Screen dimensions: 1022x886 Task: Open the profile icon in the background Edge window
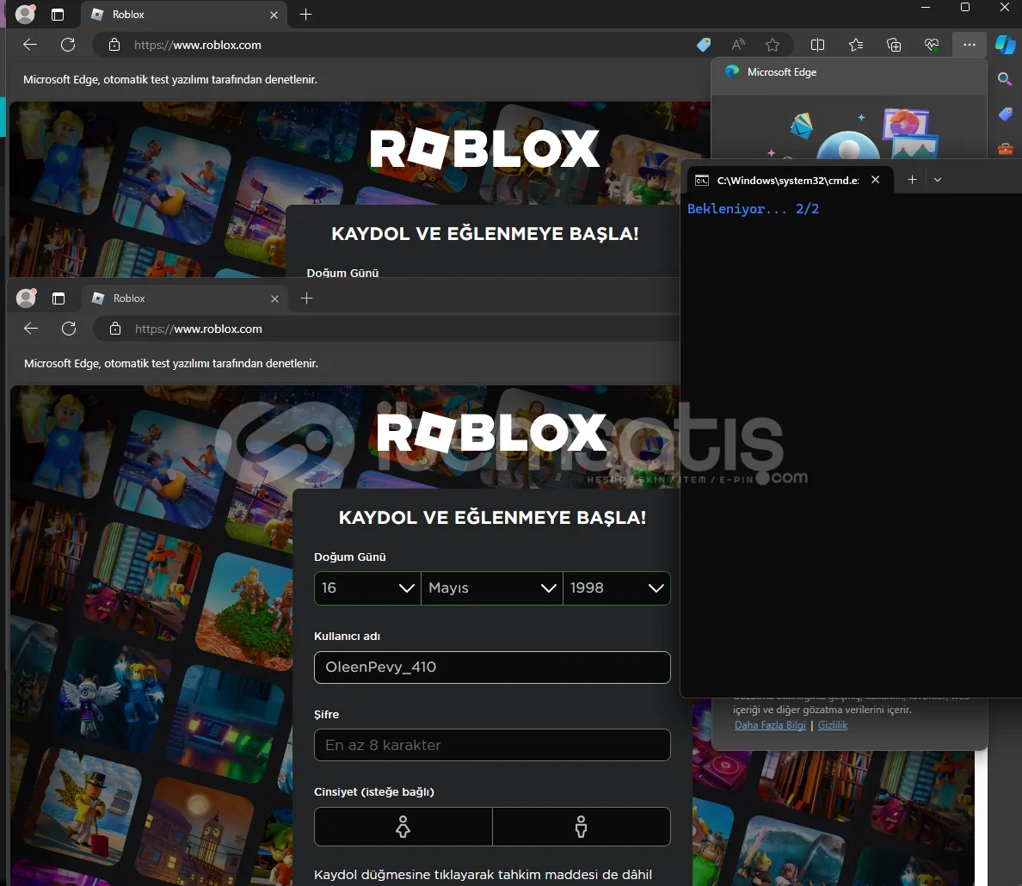[26, 15]
